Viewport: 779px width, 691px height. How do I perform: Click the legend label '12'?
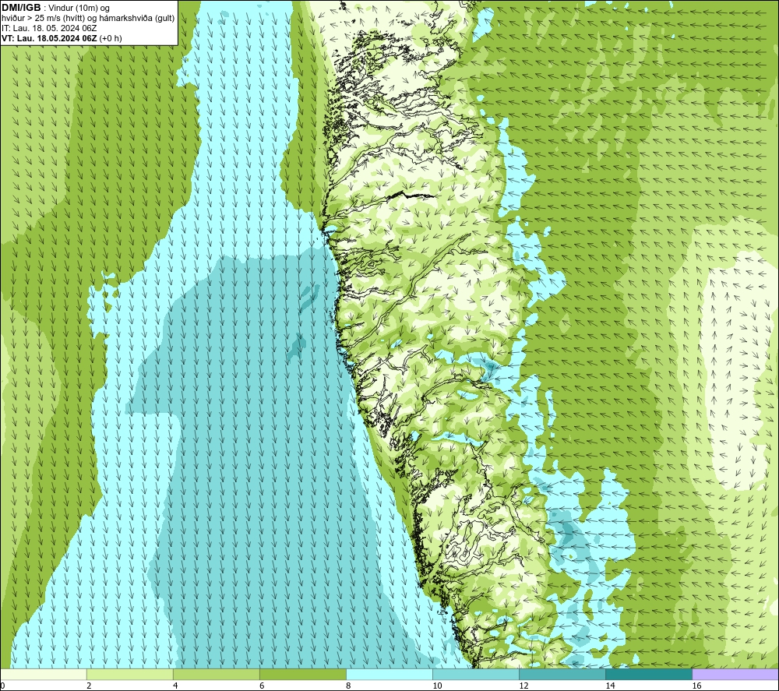(523, 686)
